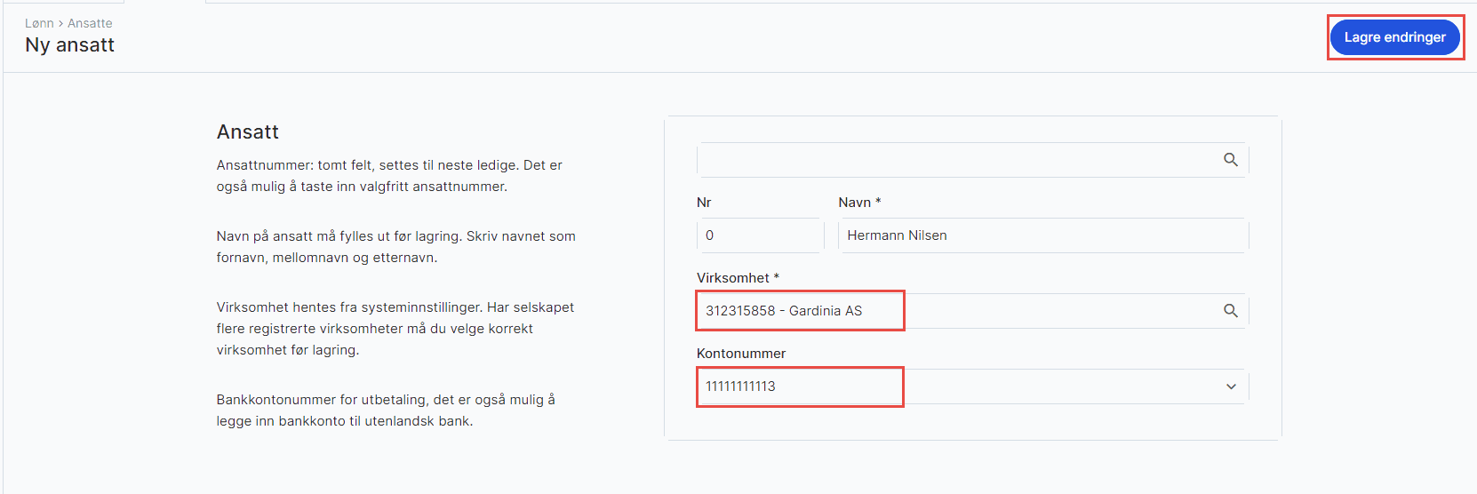The height and width of the screenshot is (494, 1477).
Task: Select the Navn field with Hermann Nilsen
Action: point(1042,235)
